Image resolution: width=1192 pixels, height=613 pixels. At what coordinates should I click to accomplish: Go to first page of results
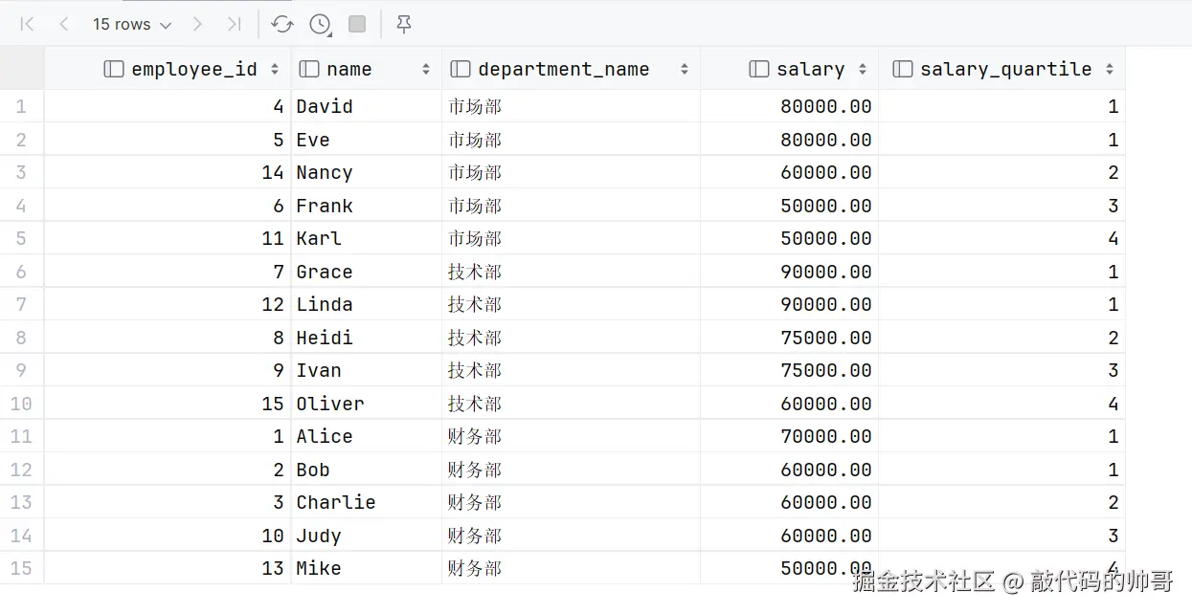(x=28, y=25)
